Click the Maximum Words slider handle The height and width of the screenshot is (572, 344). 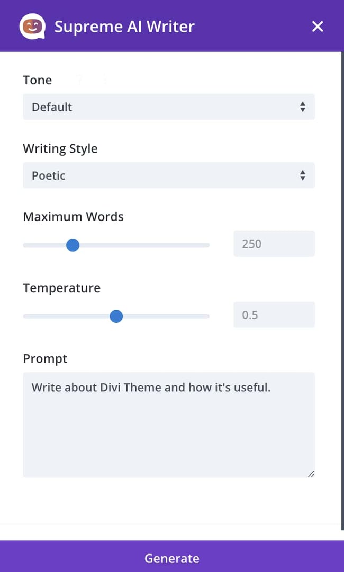click(x=73, y=245)
